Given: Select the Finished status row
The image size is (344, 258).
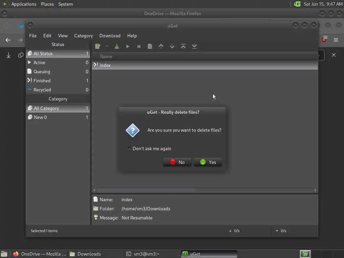Looking at the screenshot, I should [58, 81].
